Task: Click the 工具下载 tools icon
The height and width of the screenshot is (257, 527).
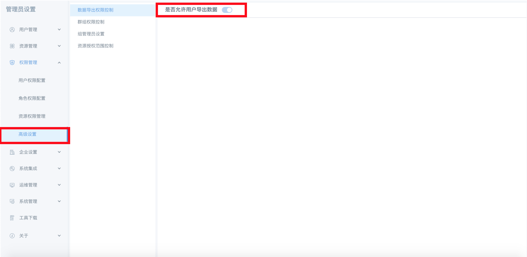Action: [x=12, y=218]
